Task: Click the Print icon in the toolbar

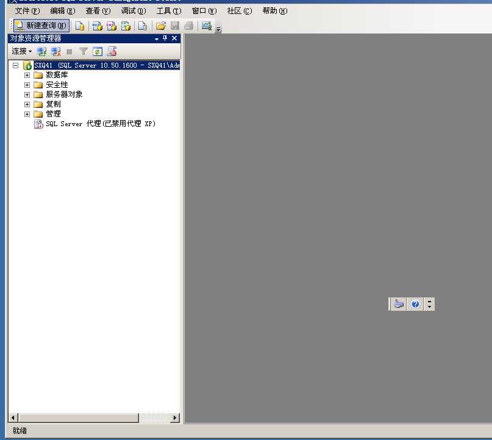Action: pyautogui.click(x=188, y=26)
